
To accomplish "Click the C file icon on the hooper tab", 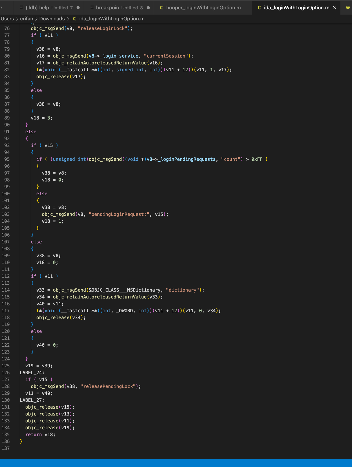I will (162, 8).
